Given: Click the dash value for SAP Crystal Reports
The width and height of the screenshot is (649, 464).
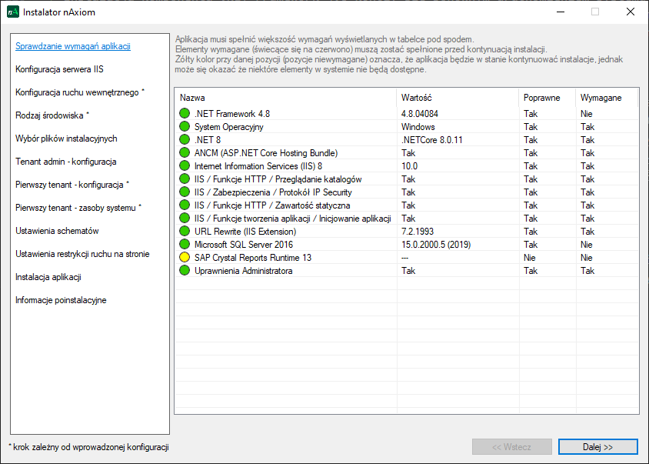Looking at the screenshot, I should tap(404, 258).
